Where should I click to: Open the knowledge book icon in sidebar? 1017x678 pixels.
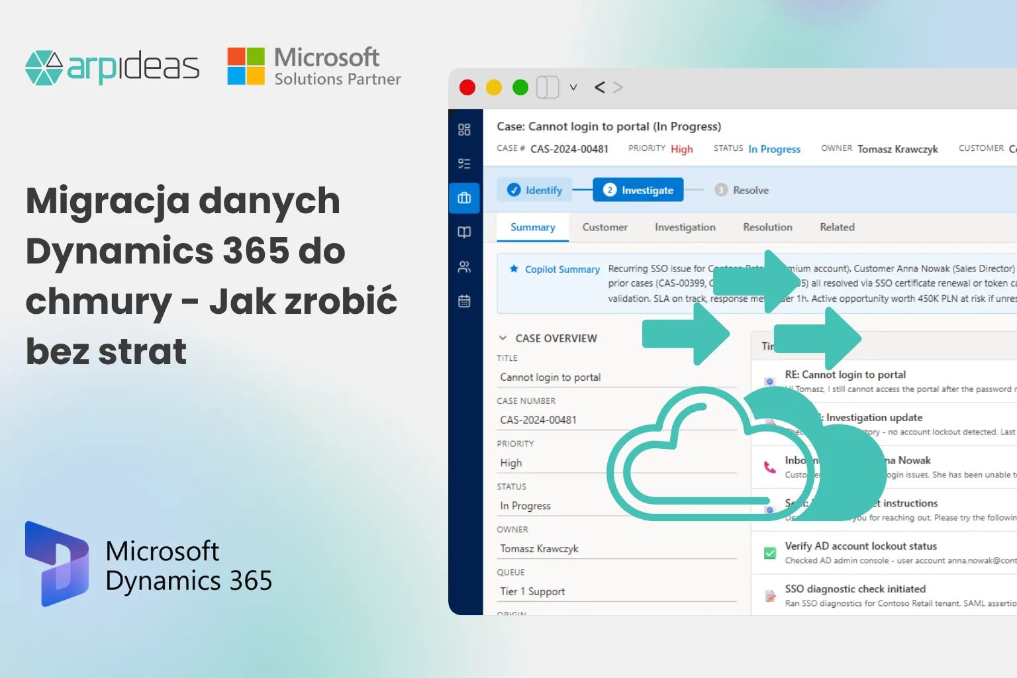click(464, 232)
